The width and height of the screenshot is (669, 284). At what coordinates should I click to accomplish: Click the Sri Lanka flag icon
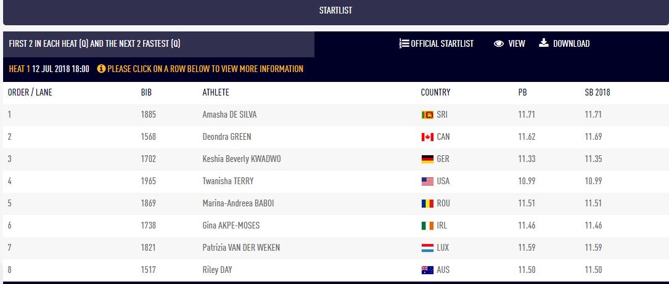pyautogui.click(x=427, y=115)
